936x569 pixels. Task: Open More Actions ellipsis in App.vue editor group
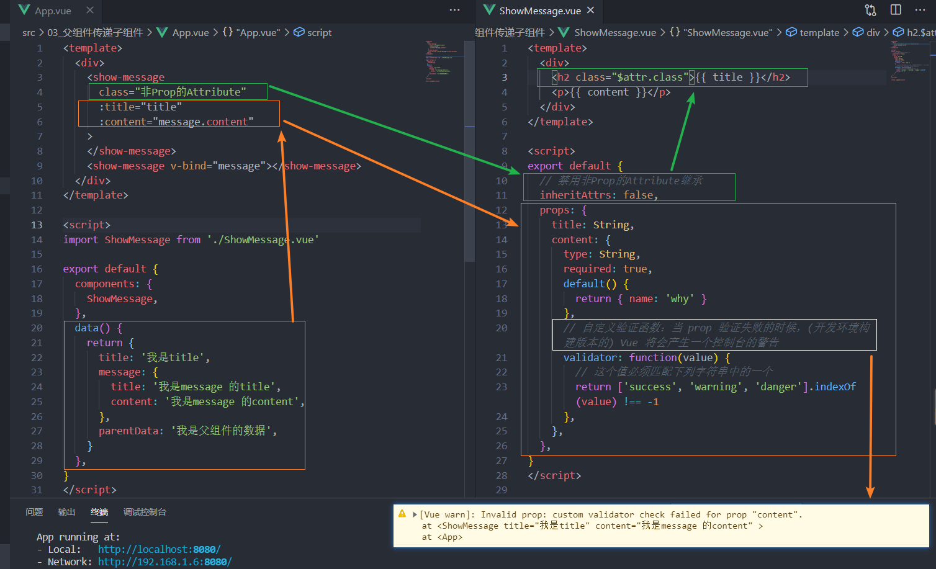pyautogui.click(x=454, y=10)
